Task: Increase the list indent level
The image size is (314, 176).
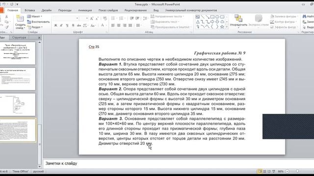Action: pyautogui.click(x=137, y=19)
